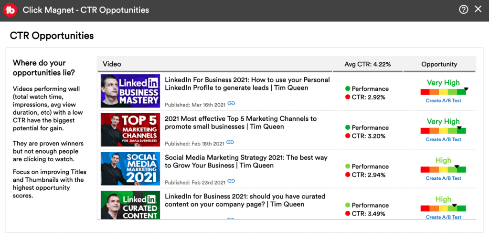This screenshot has width=489, height=235.
Task: Open Social Media Marketing Strategy 2021 title
Action: [x=247, y=161]
